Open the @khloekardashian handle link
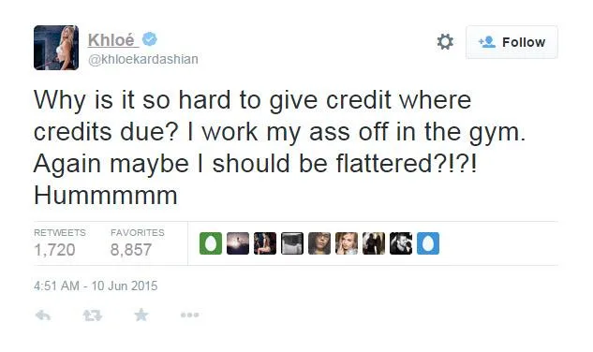This screenshot has height=352, width=593. [x=143, y=59]
